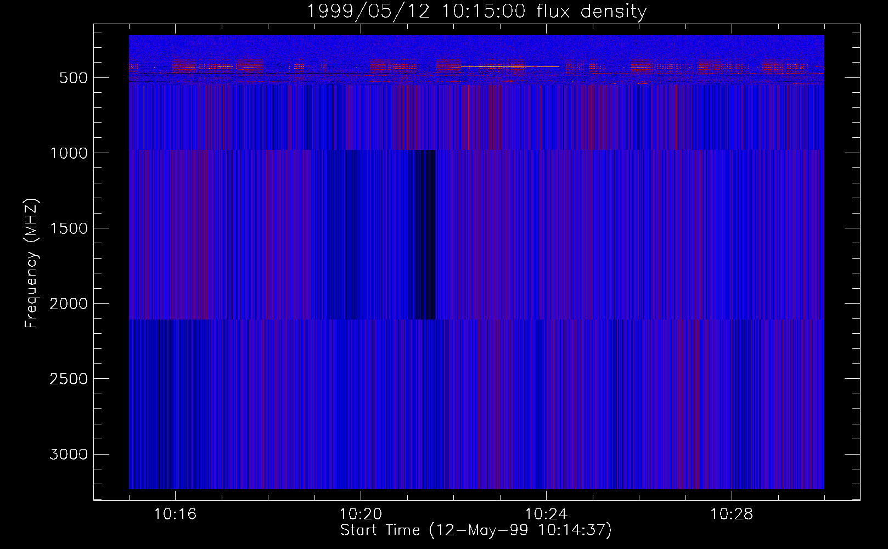Click the 'Start Time (12-May-99 10:14:37)' axis label
The width and height of the screenshot is (888, 549).
point(475,530)
